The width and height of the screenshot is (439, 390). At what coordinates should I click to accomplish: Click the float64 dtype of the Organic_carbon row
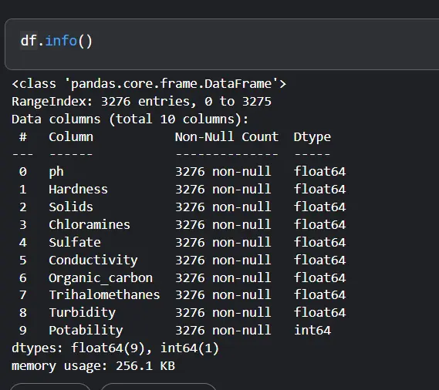coord(319,277)
